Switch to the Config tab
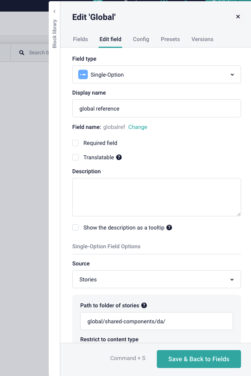Image resolution: width=251 pixels, height=376 pixels. [x=141, y=39]
